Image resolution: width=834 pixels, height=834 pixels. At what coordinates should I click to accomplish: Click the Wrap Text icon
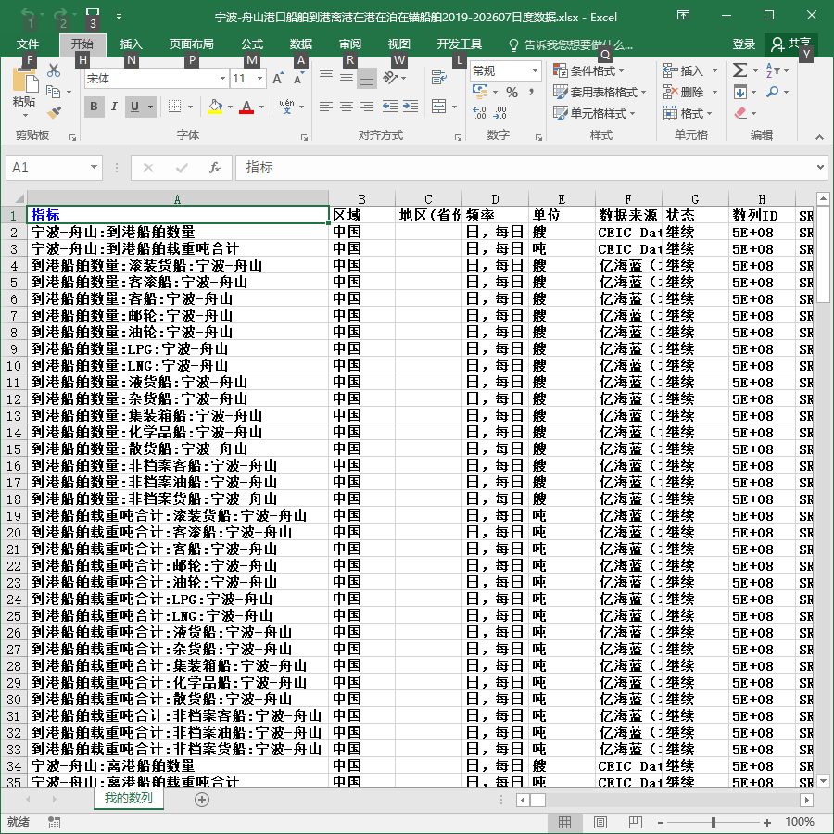click(x=439, y=78)
